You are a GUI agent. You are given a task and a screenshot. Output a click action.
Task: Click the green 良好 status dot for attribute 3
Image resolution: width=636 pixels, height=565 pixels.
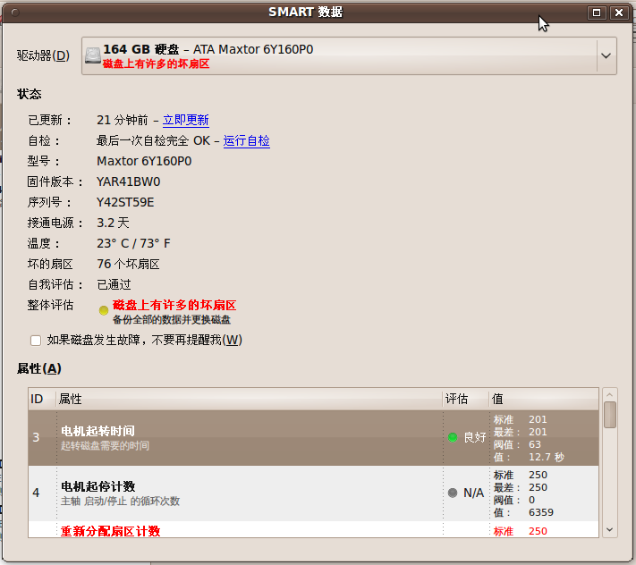[453, 437]
